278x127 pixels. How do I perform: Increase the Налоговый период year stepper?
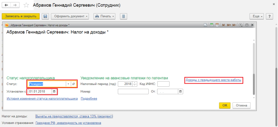coord(135,83)
